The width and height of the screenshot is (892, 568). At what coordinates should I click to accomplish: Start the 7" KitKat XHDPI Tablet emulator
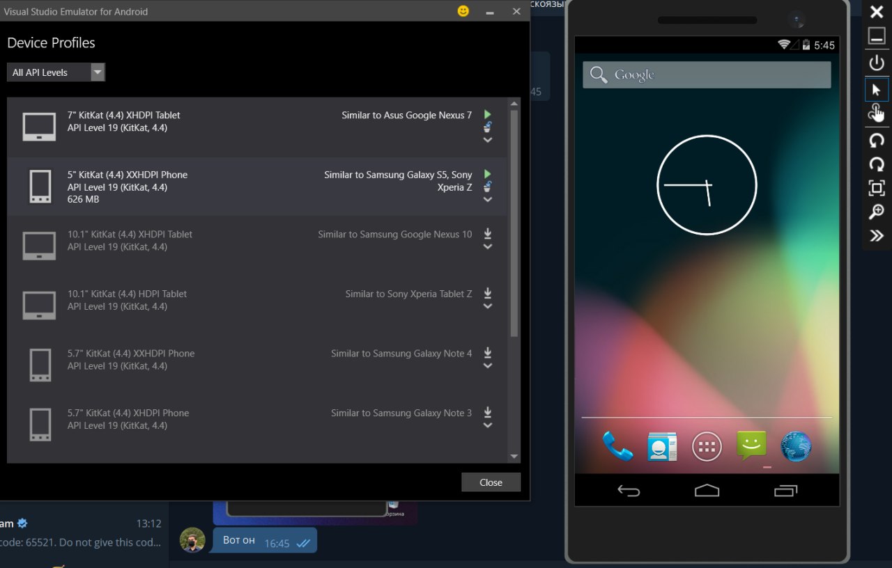click(488, 114)
